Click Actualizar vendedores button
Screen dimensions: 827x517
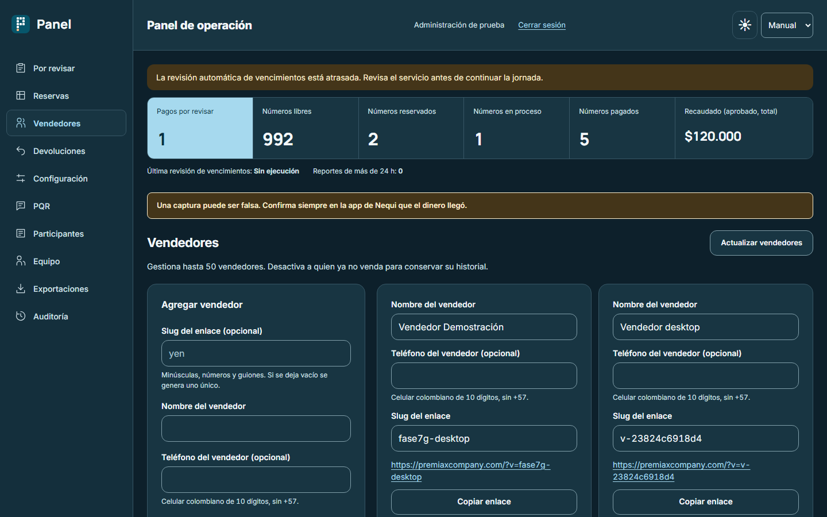click(761, 243)
